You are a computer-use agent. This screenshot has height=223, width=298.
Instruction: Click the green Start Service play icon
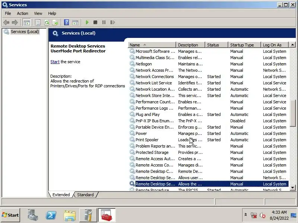(87, 22)
